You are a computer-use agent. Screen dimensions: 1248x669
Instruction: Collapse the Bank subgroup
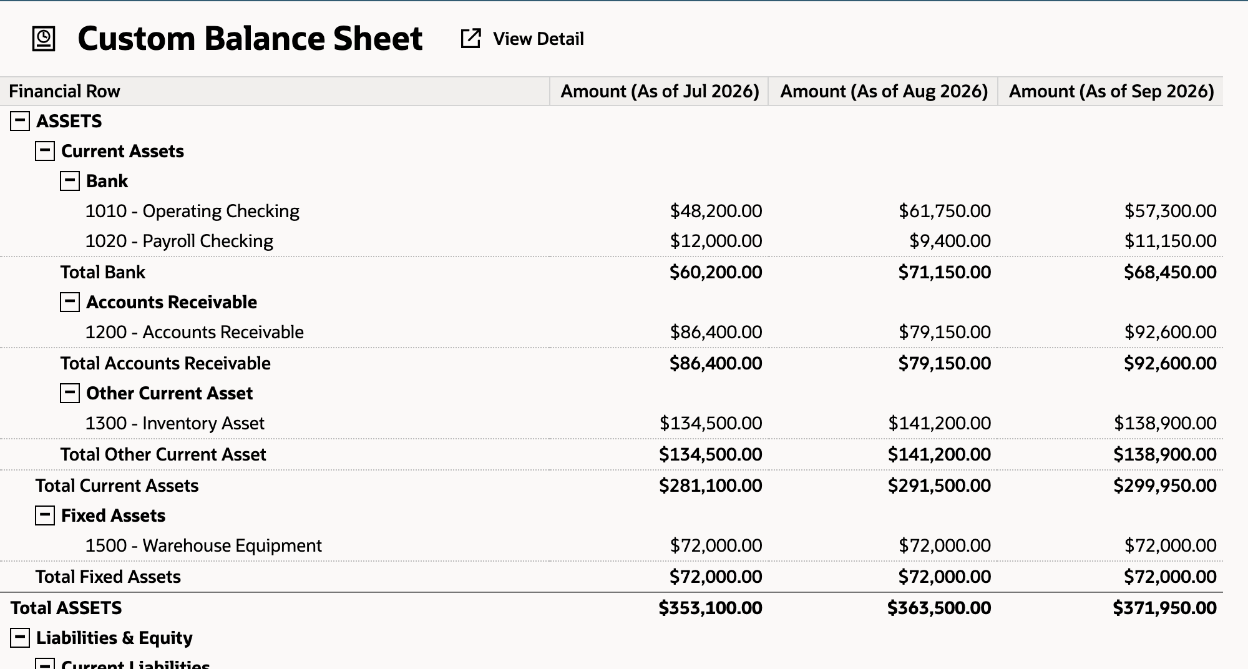[x=70, y=181]
